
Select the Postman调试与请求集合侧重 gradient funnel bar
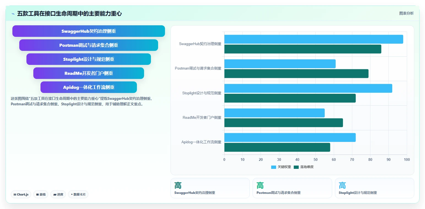[x=89, y=45]
